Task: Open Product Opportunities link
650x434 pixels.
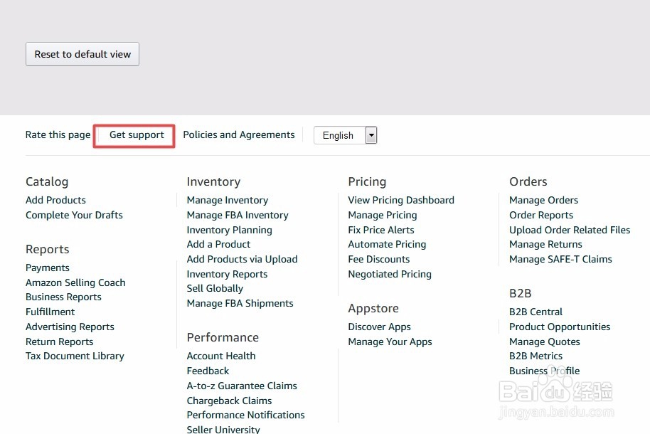Action: tap(560, 327)
